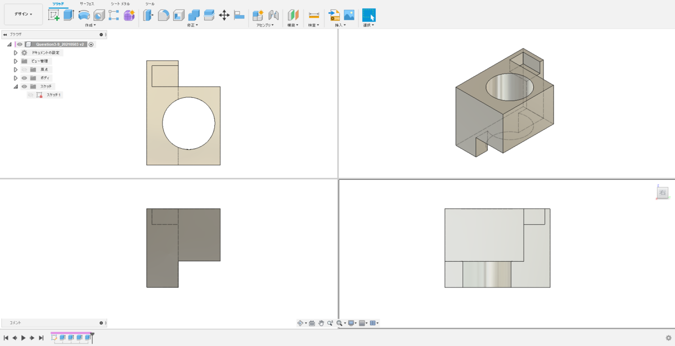Select the Move/Copy tool
The image size is (675, 346).
coord(224,15)
